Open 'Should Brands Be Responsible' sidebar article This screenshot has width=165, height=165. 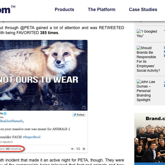coord(148,59)
